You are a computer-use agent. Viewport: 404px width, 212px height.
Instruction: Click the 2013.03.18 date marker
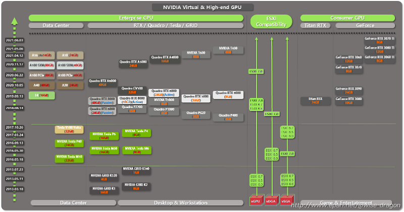coord(15,189)
